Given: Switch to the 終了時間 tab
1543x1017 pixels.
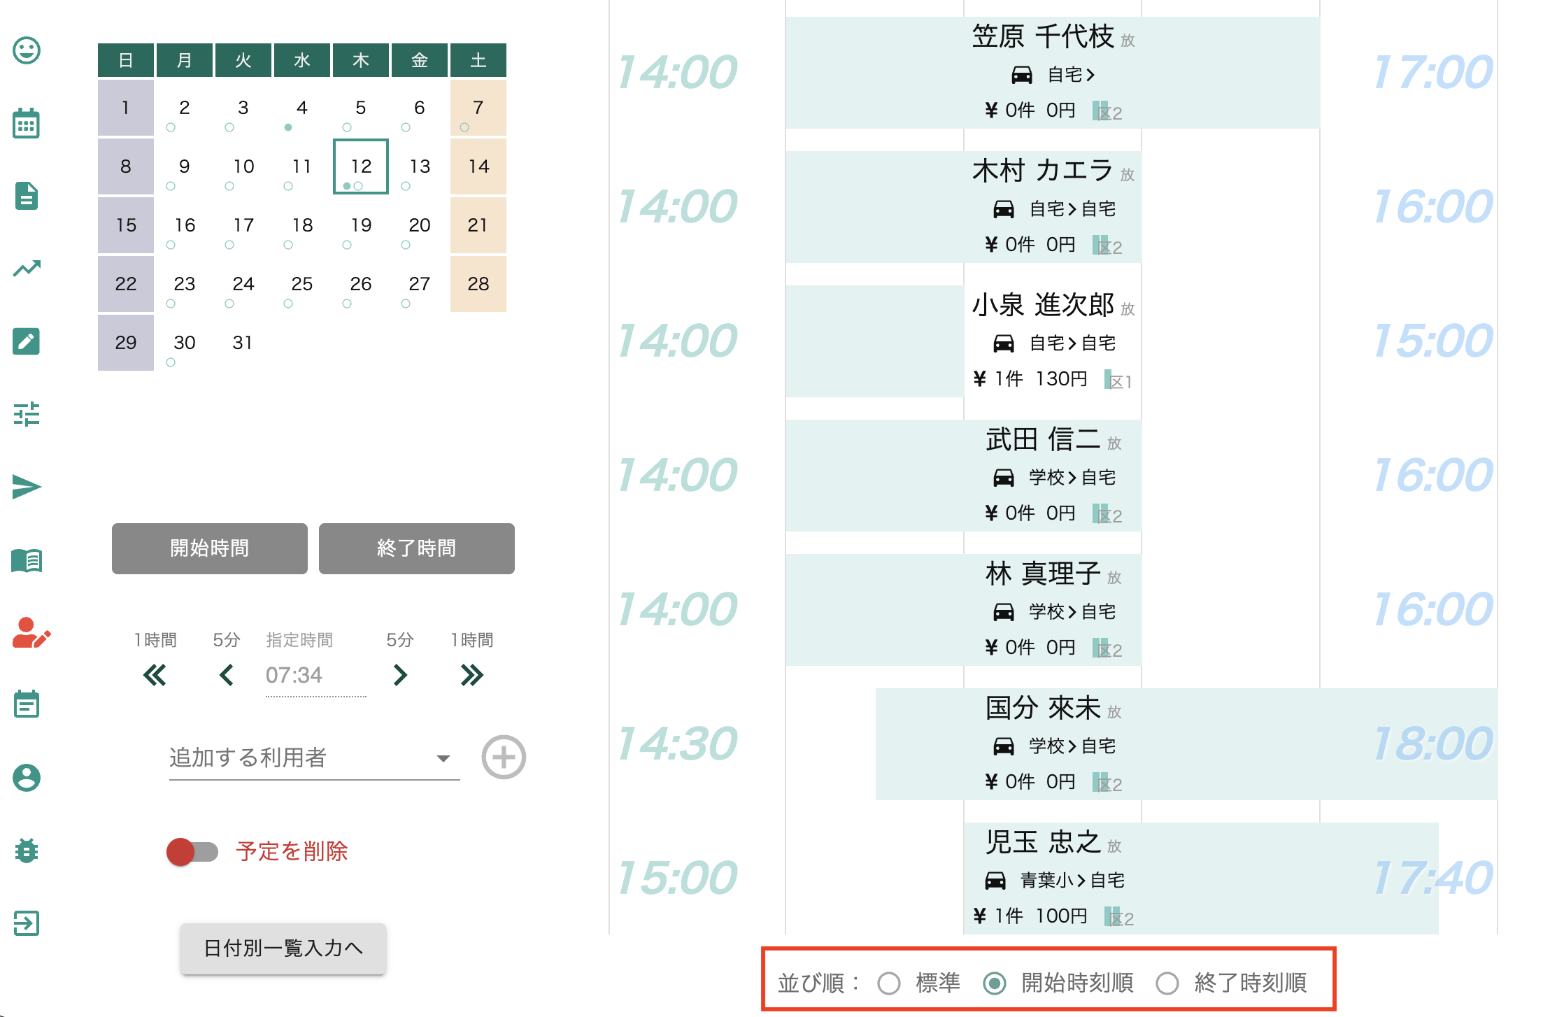Looking at the screenshot, I should pyautogui.click(x=416, y=548).
